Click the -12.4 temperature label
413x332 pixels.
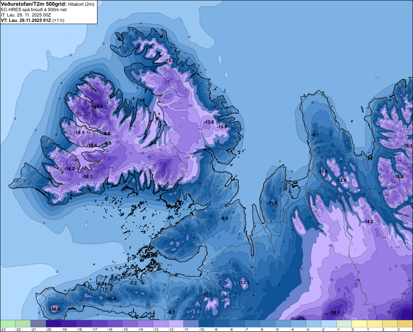point(342,181)
